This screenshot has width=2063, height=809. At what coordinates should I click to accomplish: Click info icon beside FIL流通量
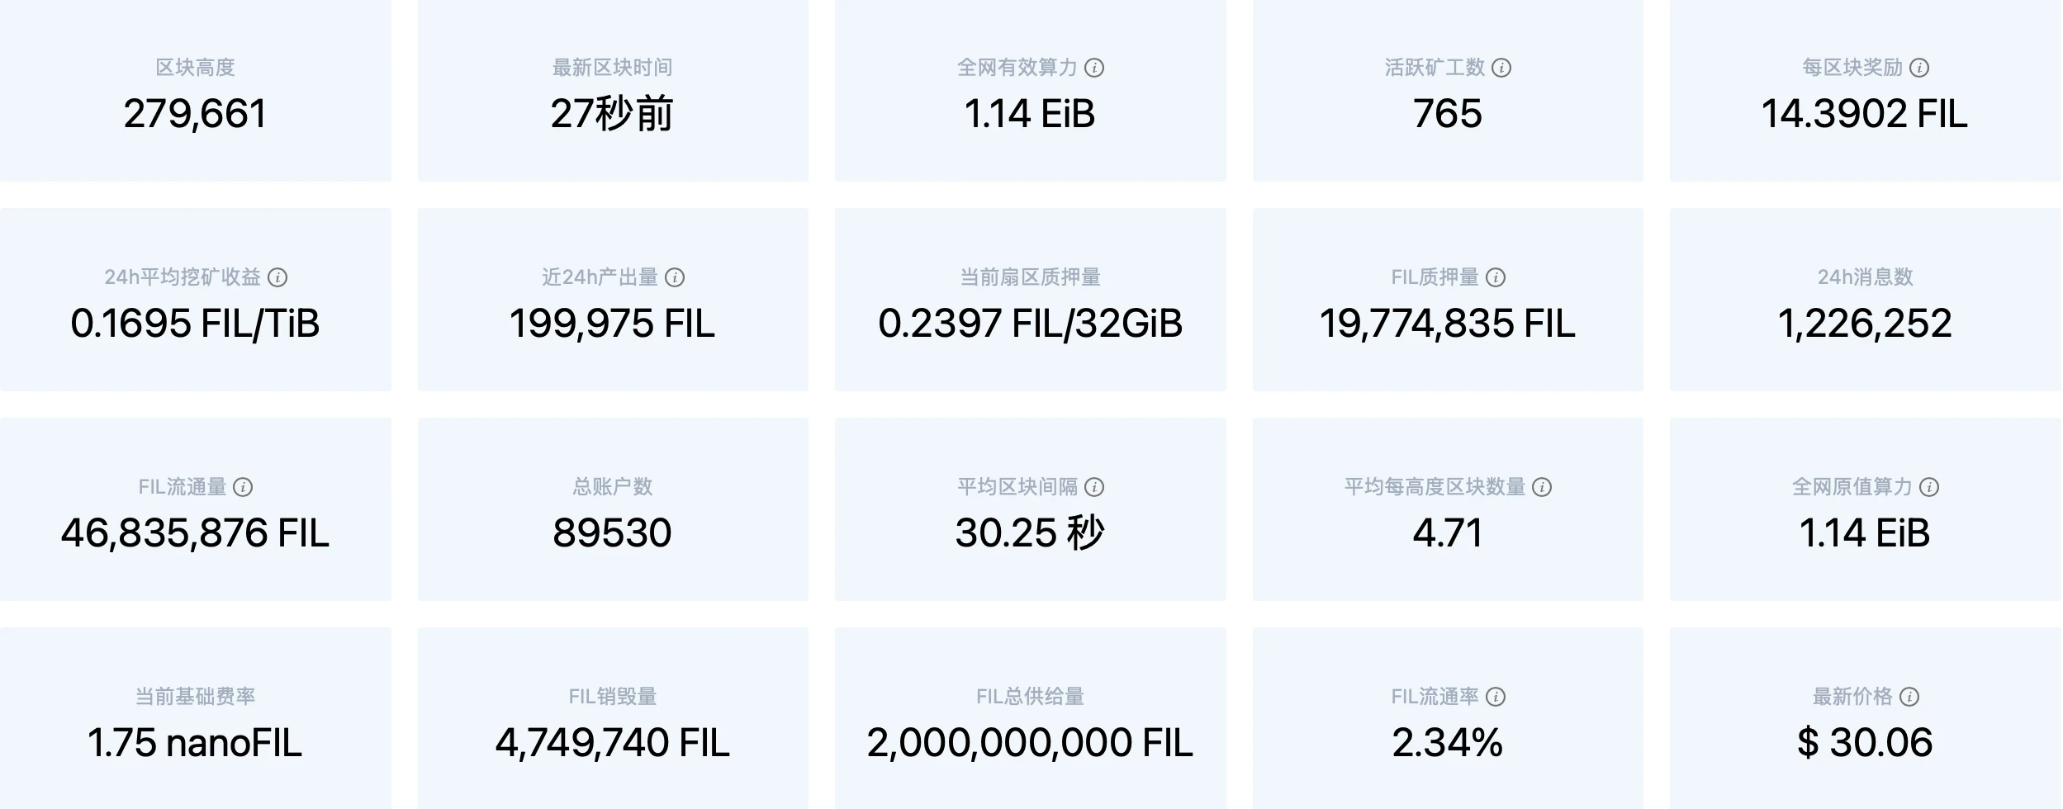tap(243, 487)
